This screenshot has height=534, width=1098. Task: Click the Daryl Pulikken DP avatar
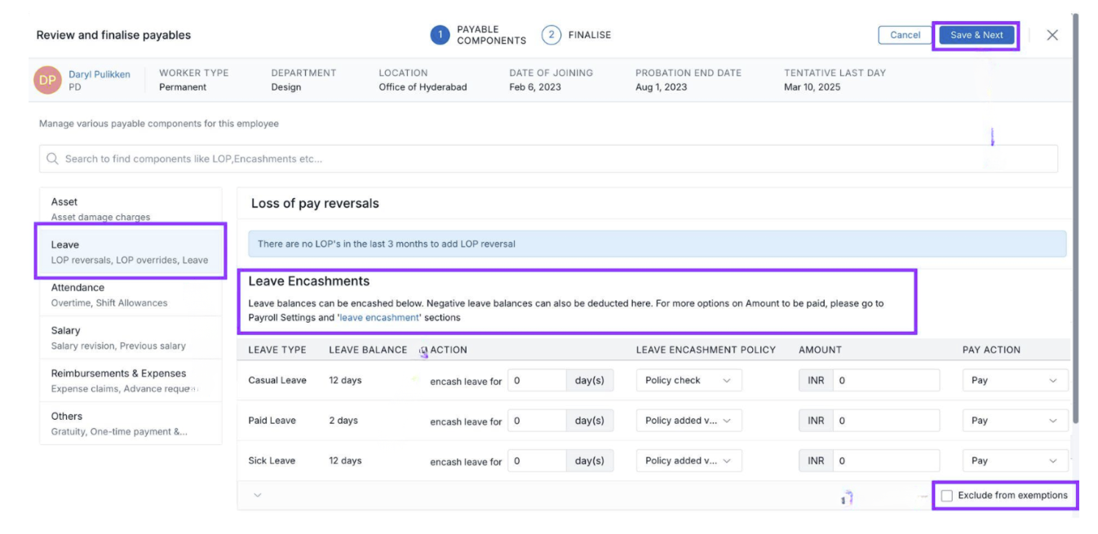point(47,80)
